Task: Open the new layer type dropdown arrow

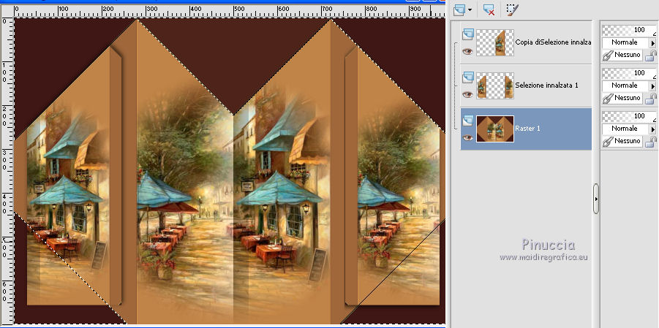Action: coord(470,9)
